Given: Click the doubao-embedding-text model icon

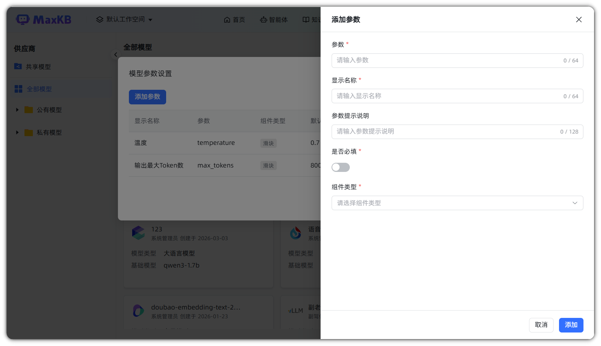Looking at the screenshot, I should 138,311.
